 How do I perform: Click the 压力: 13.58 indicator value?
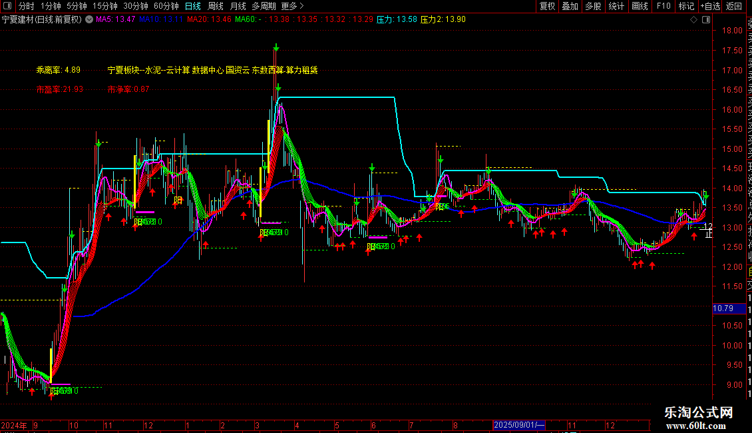click(397, 19)
